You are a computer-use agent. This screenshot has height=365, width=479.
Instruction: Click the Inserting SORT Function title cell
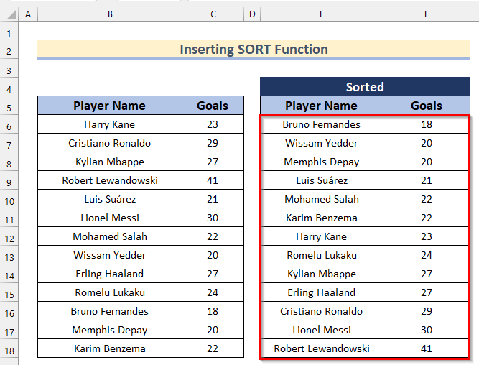[x=254, y=50]
